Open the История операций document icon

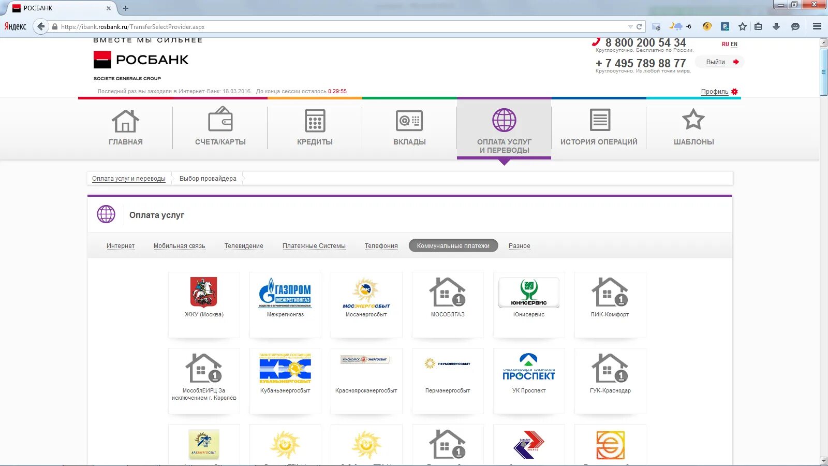[600, 120]
